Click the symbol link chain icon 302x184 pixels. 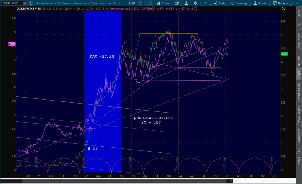(30, 3)
